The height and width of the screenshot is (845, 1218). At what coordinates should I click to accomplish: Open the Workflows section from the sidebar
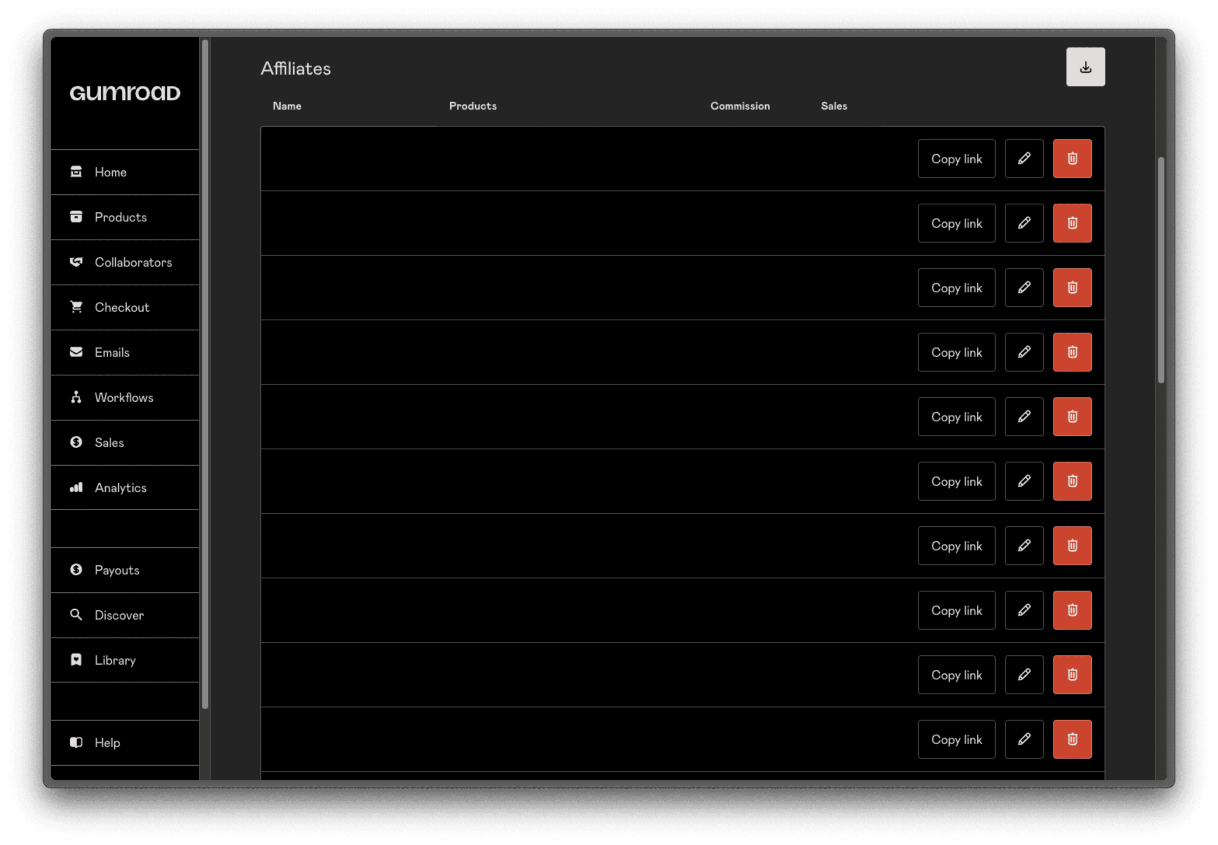pos(124,397)
